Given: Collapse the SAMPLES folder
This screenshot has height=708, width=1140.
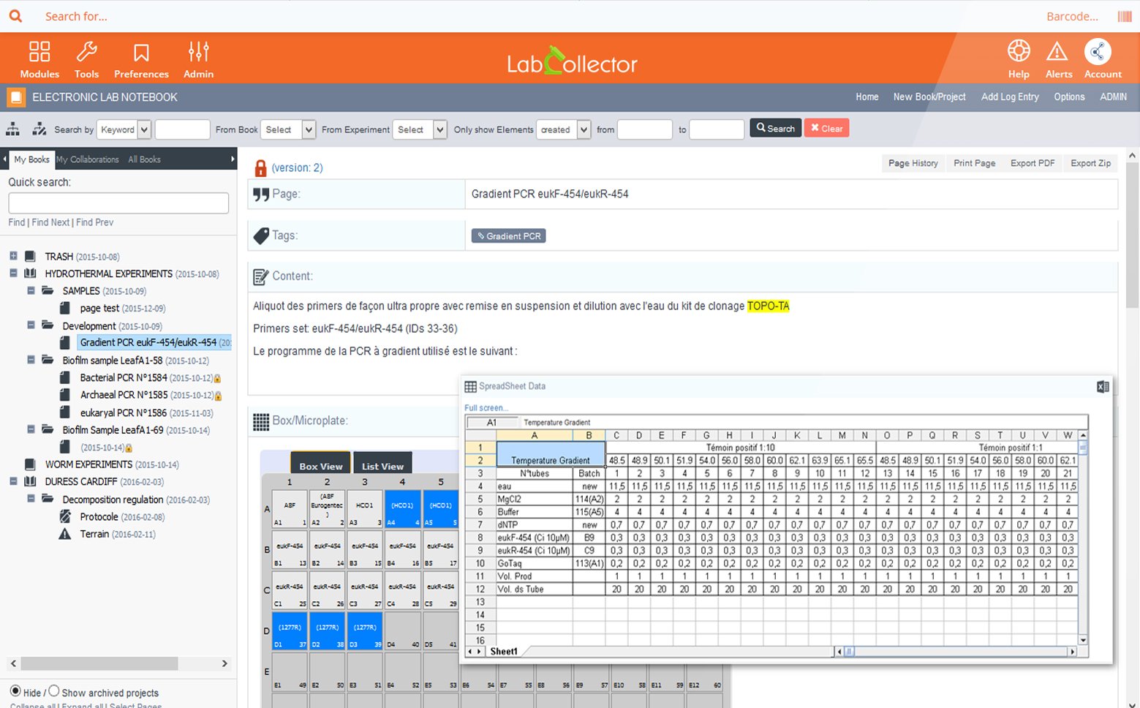Looking at the screenshot, I should (x=31, y=290).
